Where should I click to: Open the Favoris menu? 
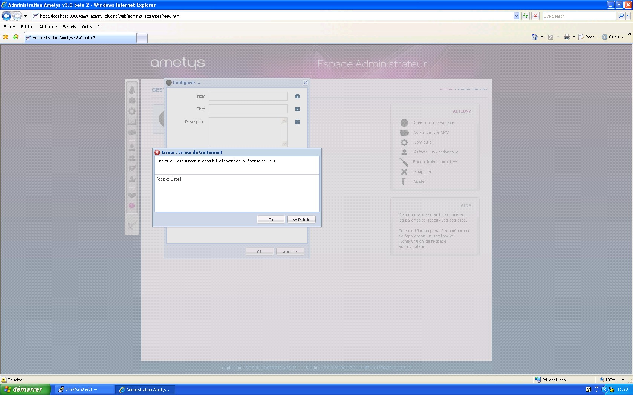(69, 27)
